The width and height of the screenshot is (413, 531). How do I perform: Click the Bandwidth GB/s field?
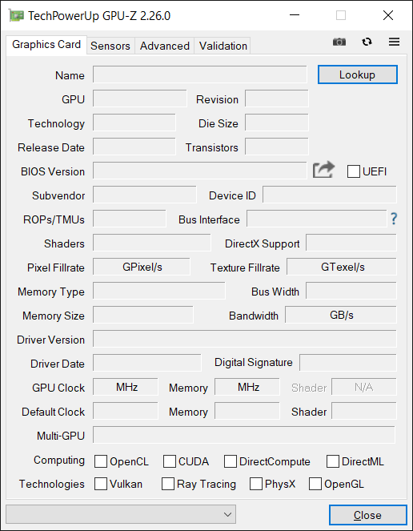click(340, 315)
